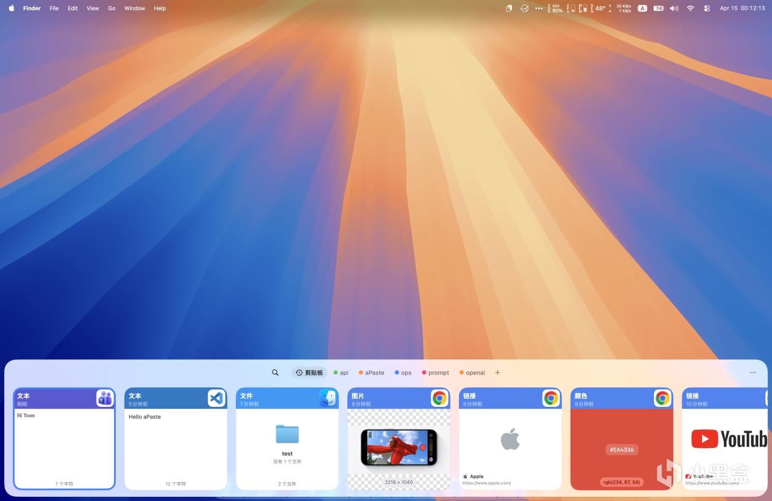The image size is (772, 501).
Task: Switch to the ops category tab
Action: pyautogui.click(x=403, y=373)
